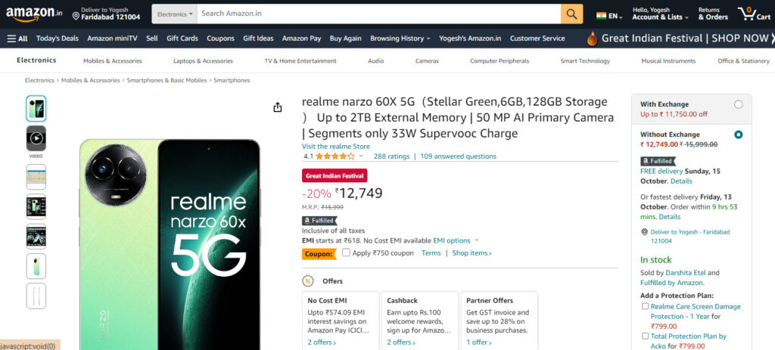775x350 pixels.
Task: Expand the EMI options chevron
Action: click(x=477, y=240)
